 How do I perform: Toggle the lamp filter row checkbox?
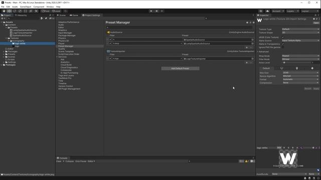[x=110, y=43]
